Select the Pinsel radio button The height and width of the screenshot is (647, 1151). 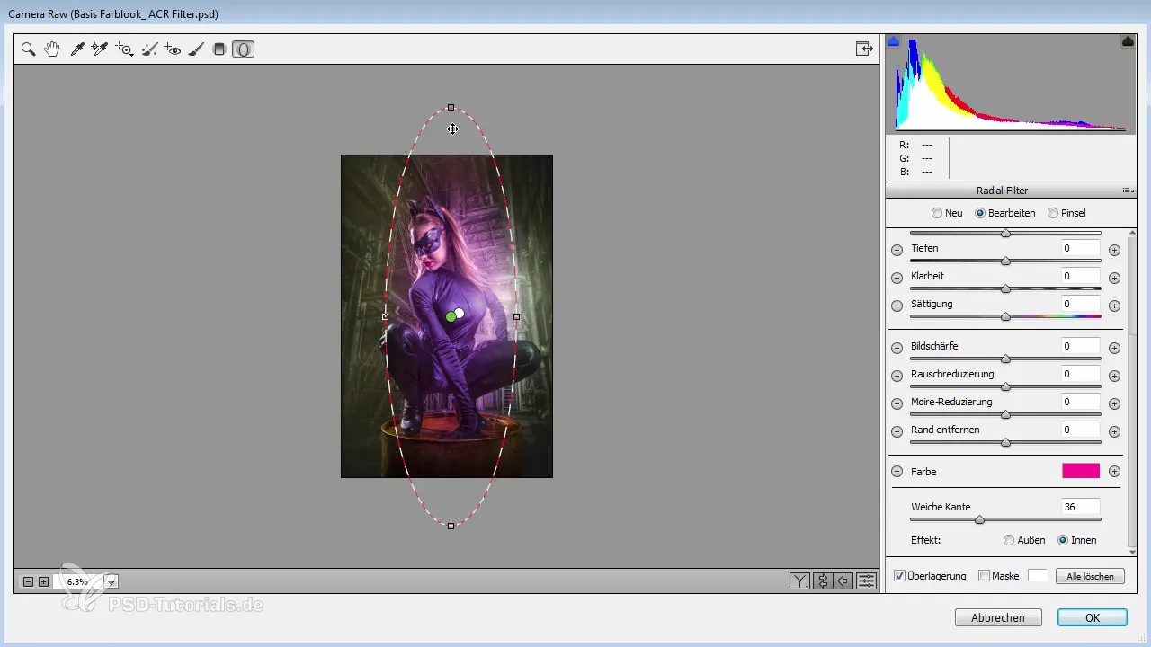pos(1053,213)
